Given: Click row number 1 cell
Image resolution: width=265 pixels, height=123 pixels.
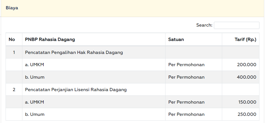Looking at the screenshot, I should click(x=14, y=52).
